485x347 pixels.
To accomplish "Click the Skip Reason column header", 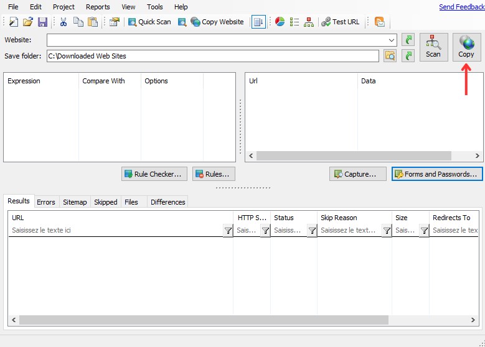I will (x=354, y=218).
